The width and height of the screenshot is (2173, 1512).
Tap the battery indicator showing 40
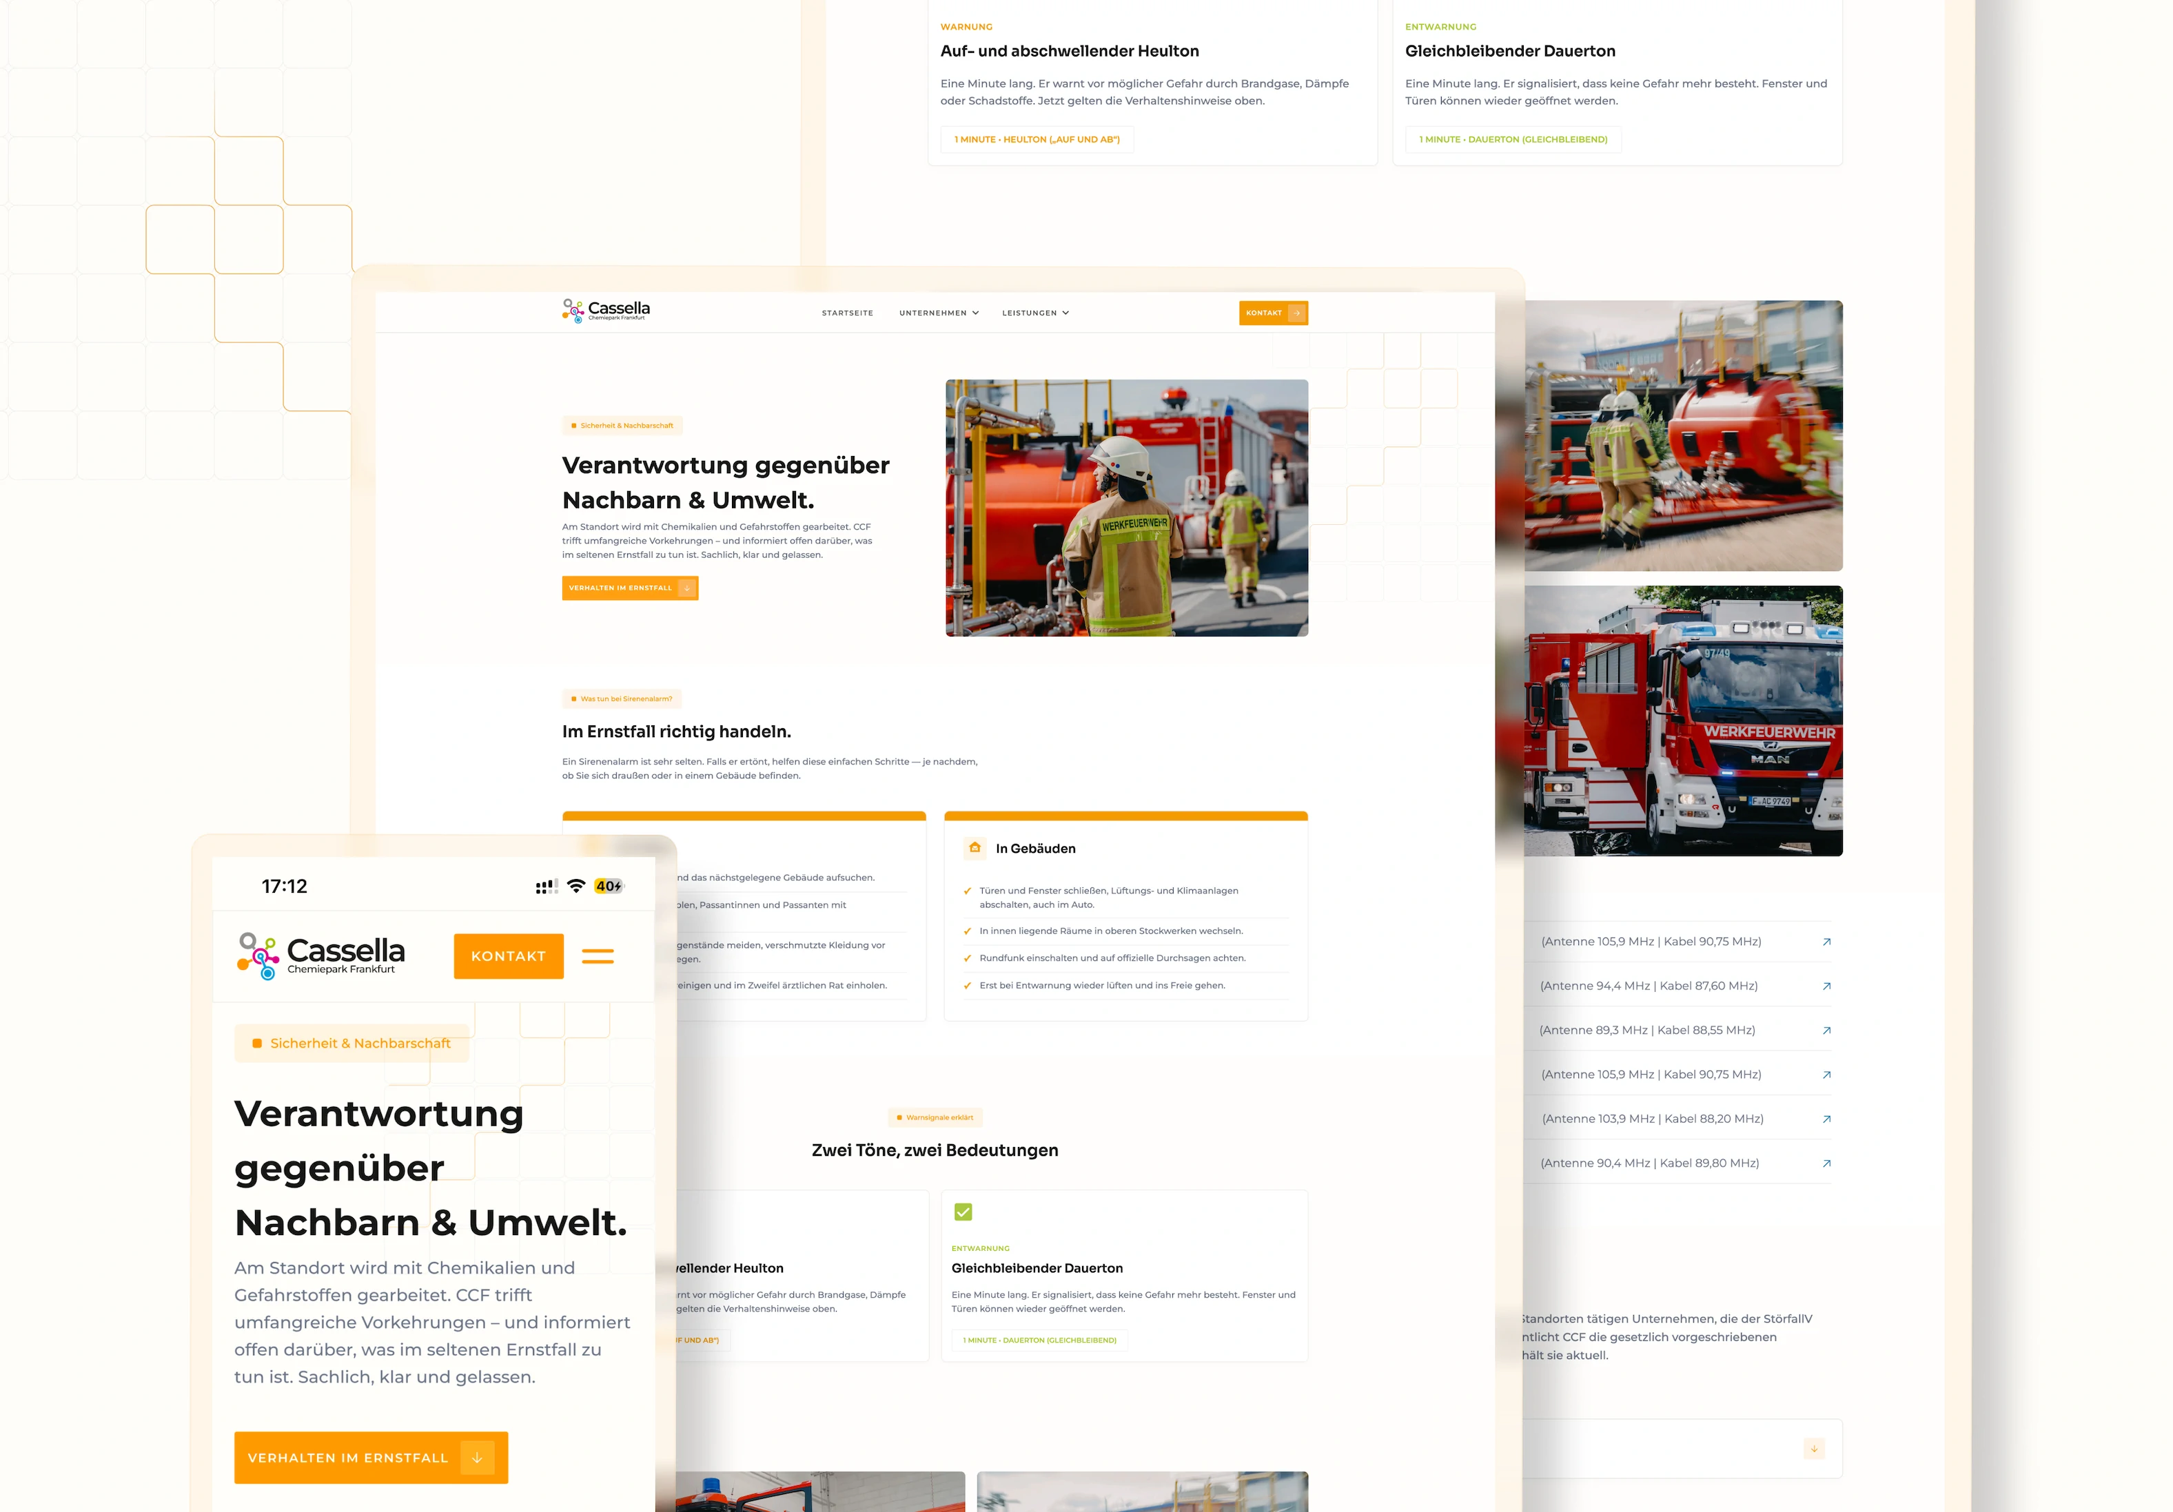(609, 887)
